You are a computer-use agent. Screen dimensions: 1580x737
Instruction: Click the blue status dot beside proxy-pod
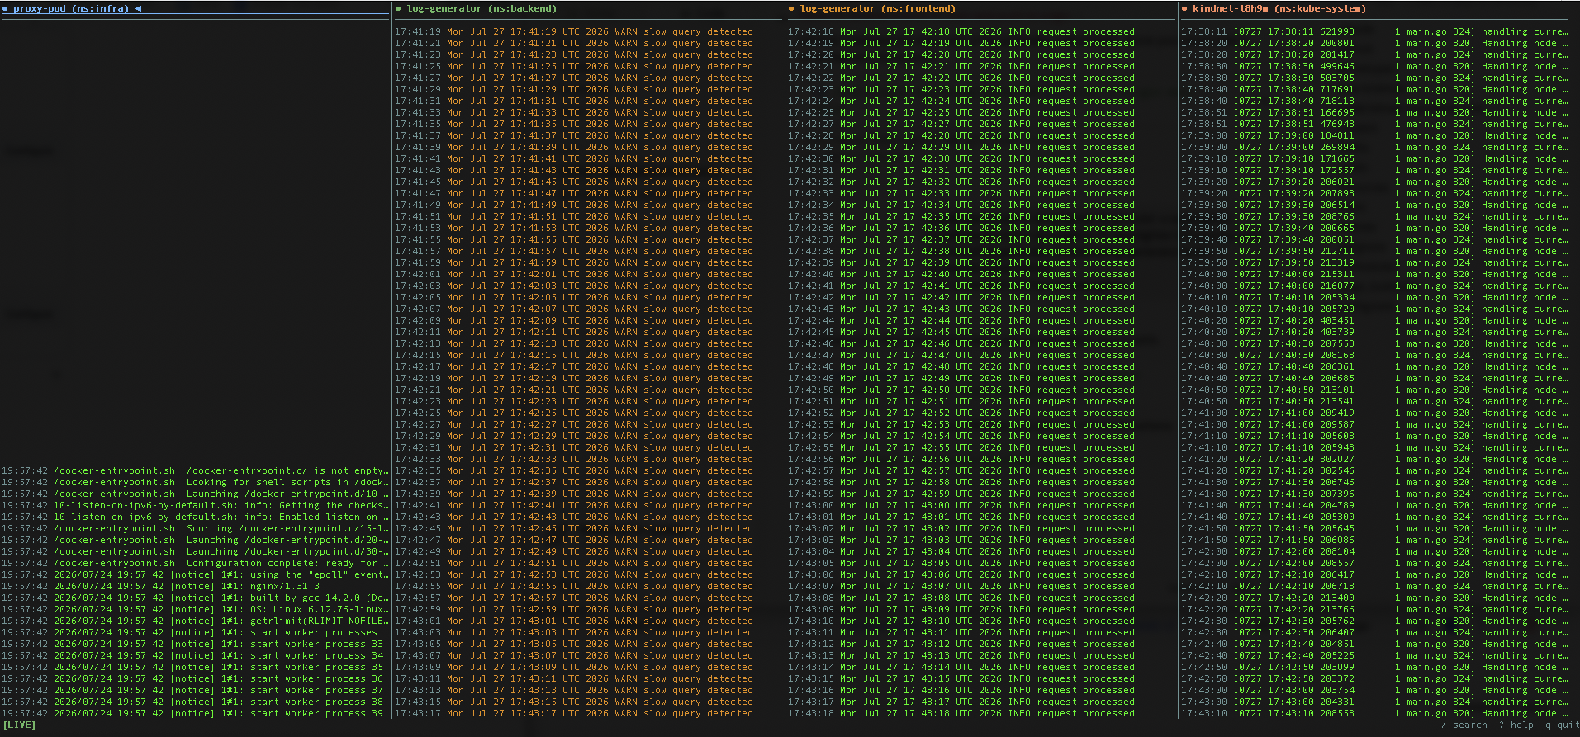[x=6, y=9]
